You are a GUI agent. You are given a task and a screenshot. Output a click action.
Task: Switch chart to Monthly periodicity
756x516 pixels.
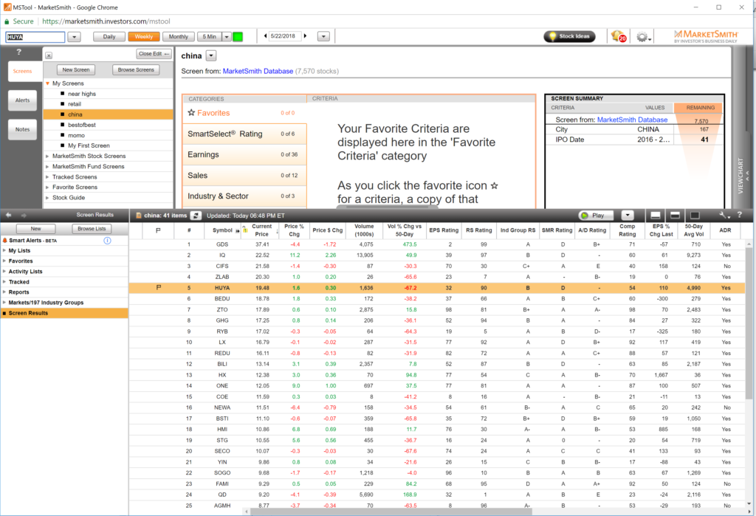point(179,37)
